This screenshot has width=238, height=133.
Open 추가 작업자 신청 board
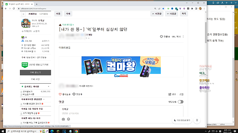pyautogui.click(x=30, y=113)
